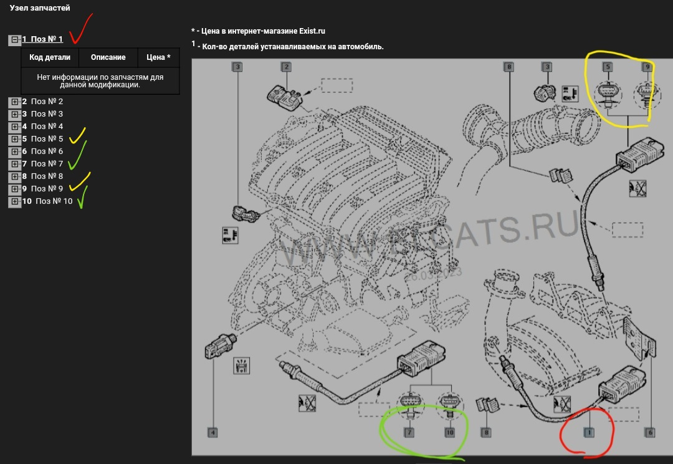Expand the plus icon beside Поз № 2
Viewport: 673px width, 464px height.
click(x=14, y=102)
